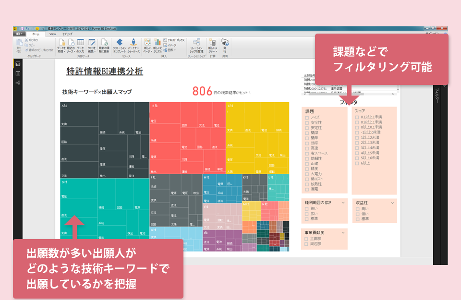This screenshot has width=461, height=300.
Task: Publish the report with 発行
Action: pos(225,46)
